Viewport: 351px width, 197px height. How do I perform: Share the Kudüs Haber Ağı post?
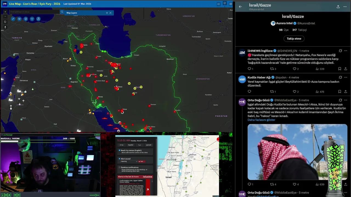346,92
